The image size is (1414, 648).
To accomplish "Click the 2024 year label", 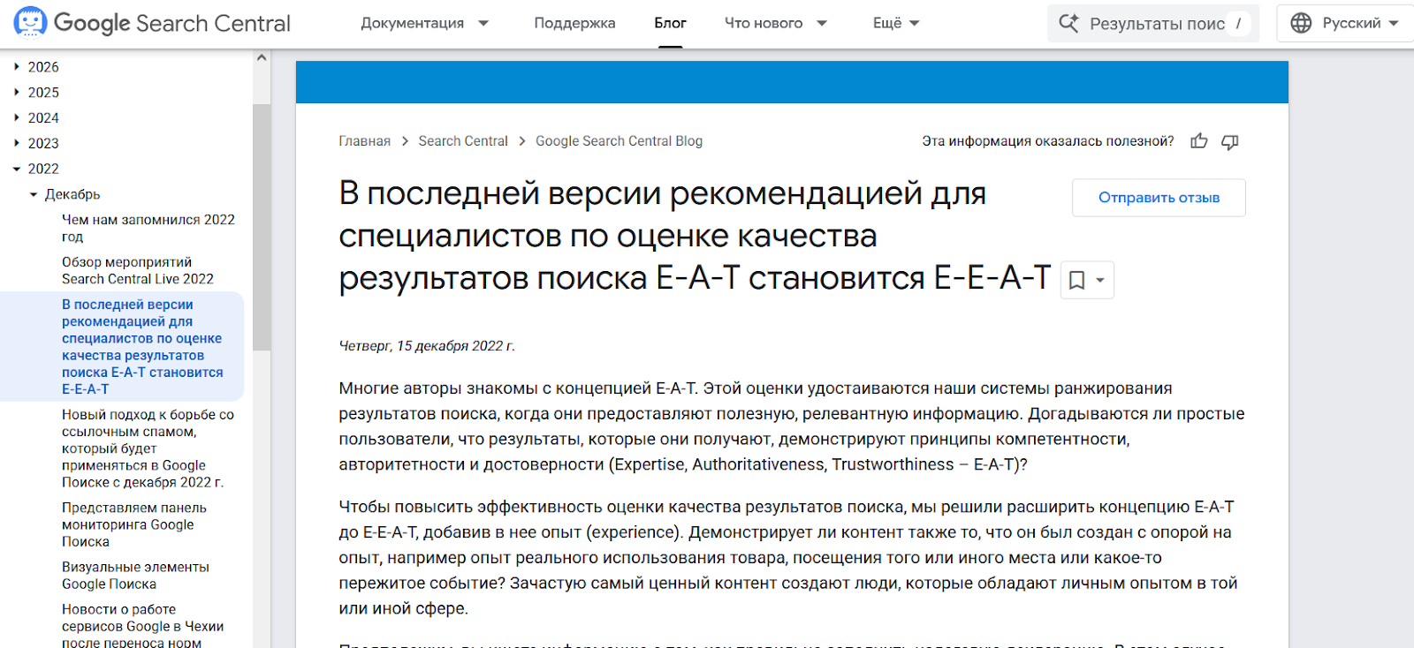I will (x=43, y=117).
